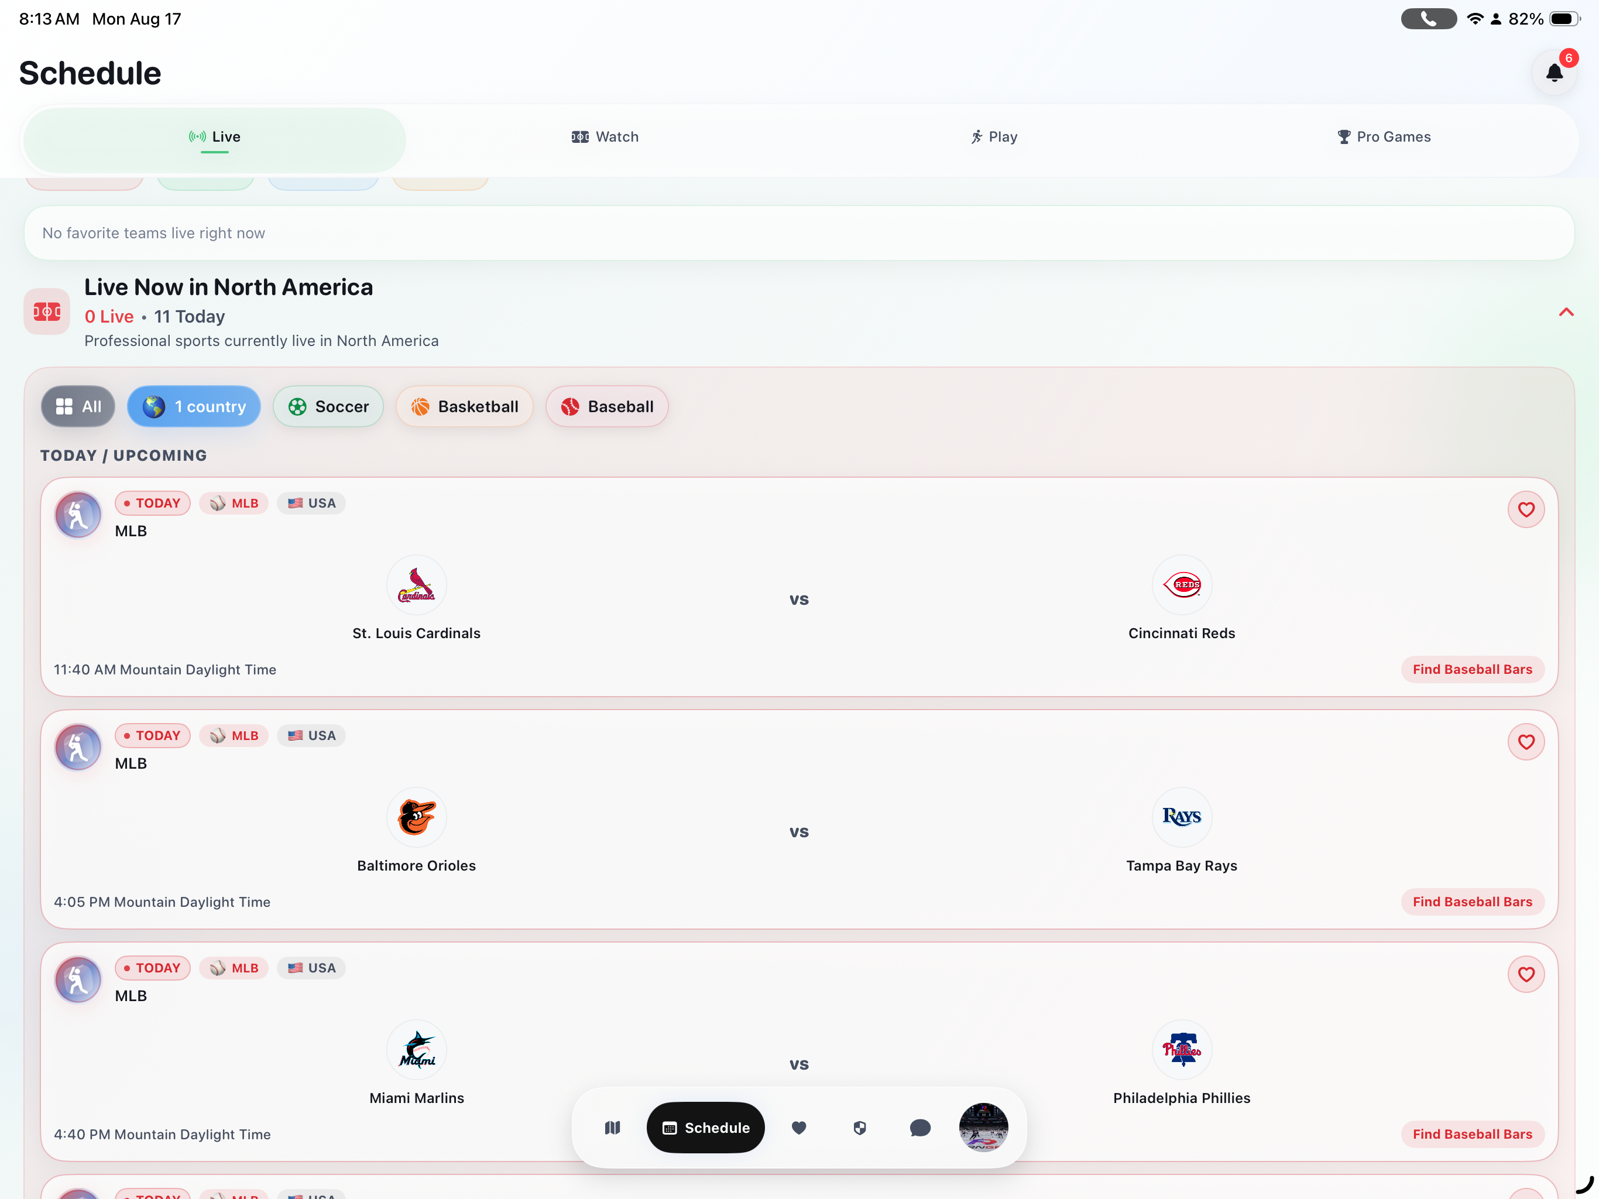
Task: Click the 'St. Louis Cardinals' team name
Action: [x=416, y=633]
